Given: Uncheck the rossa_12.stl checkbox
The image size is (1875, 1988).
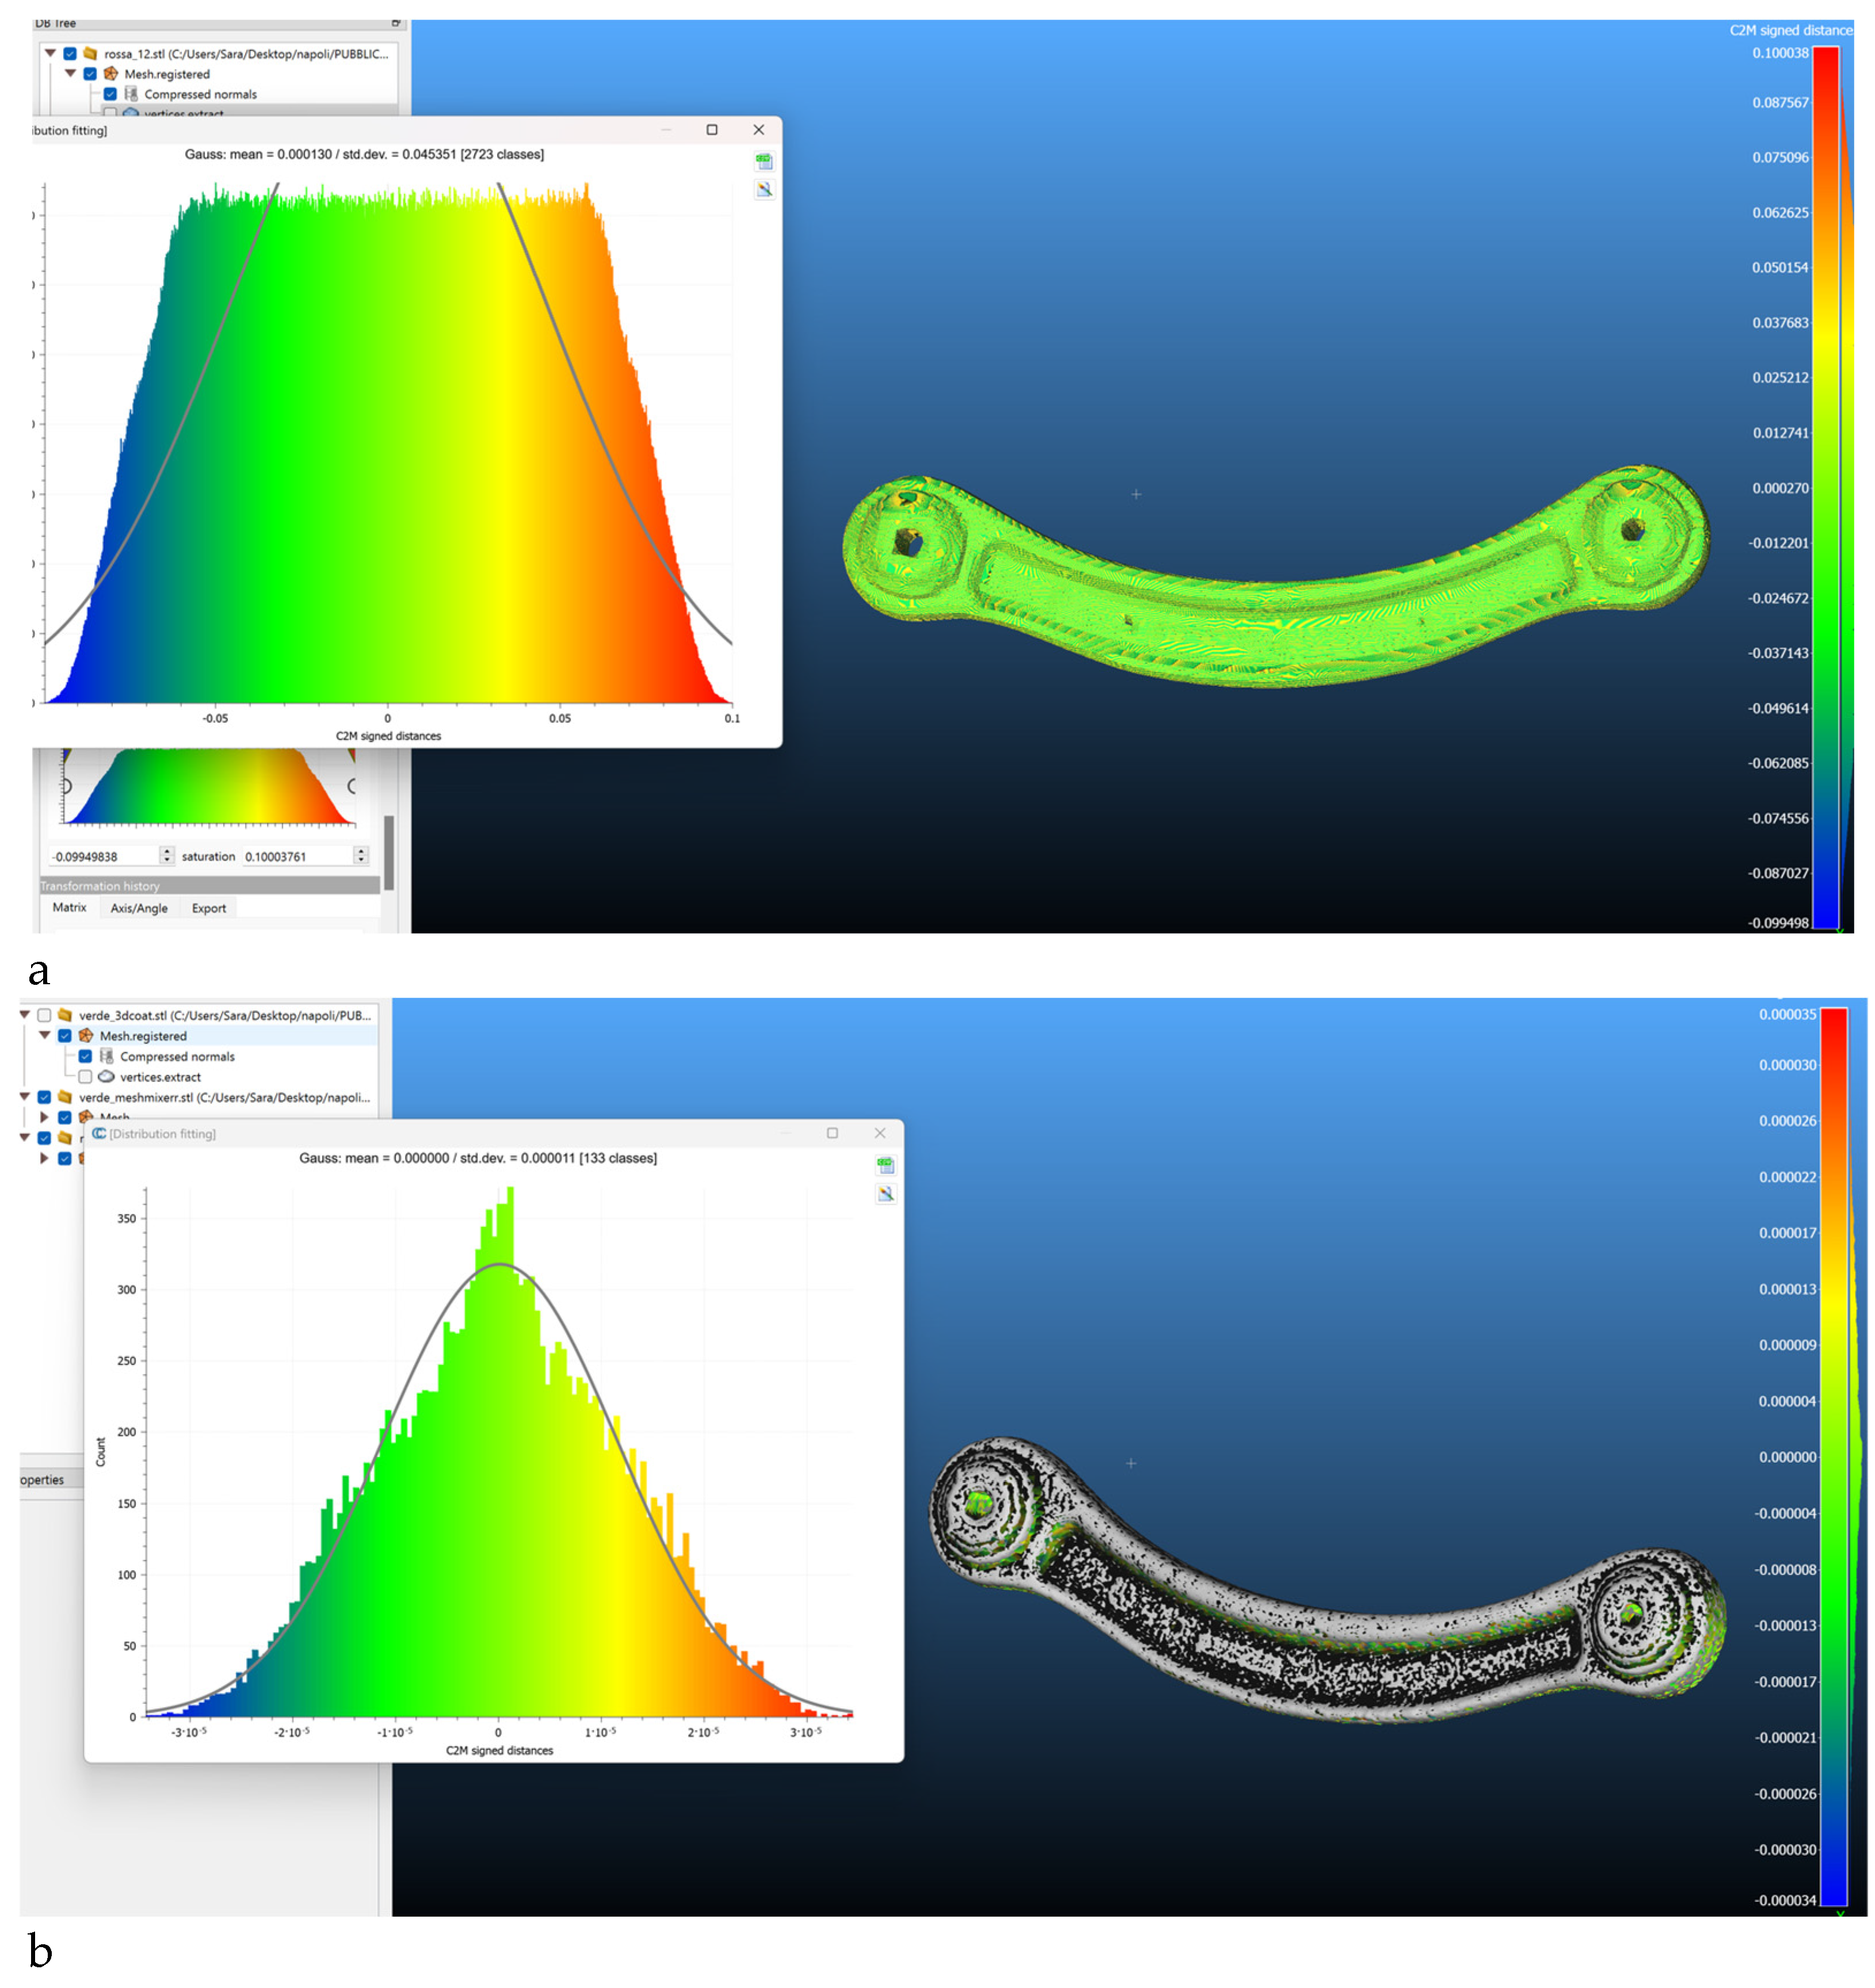Looking at the screenshot, I should [70, 54].
